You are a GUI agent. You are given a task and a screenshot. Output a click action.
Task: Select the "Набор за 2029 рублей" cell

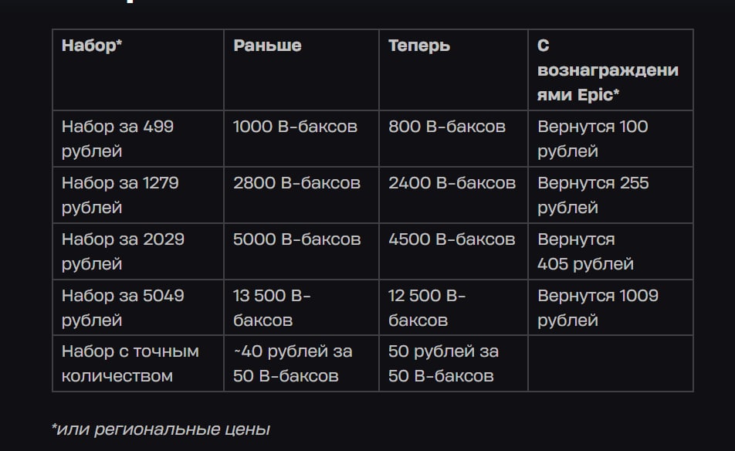pos(123,252)
